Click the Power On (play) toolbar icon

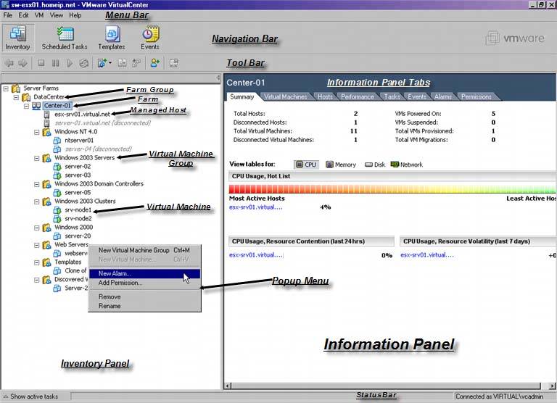pos(70,63)
